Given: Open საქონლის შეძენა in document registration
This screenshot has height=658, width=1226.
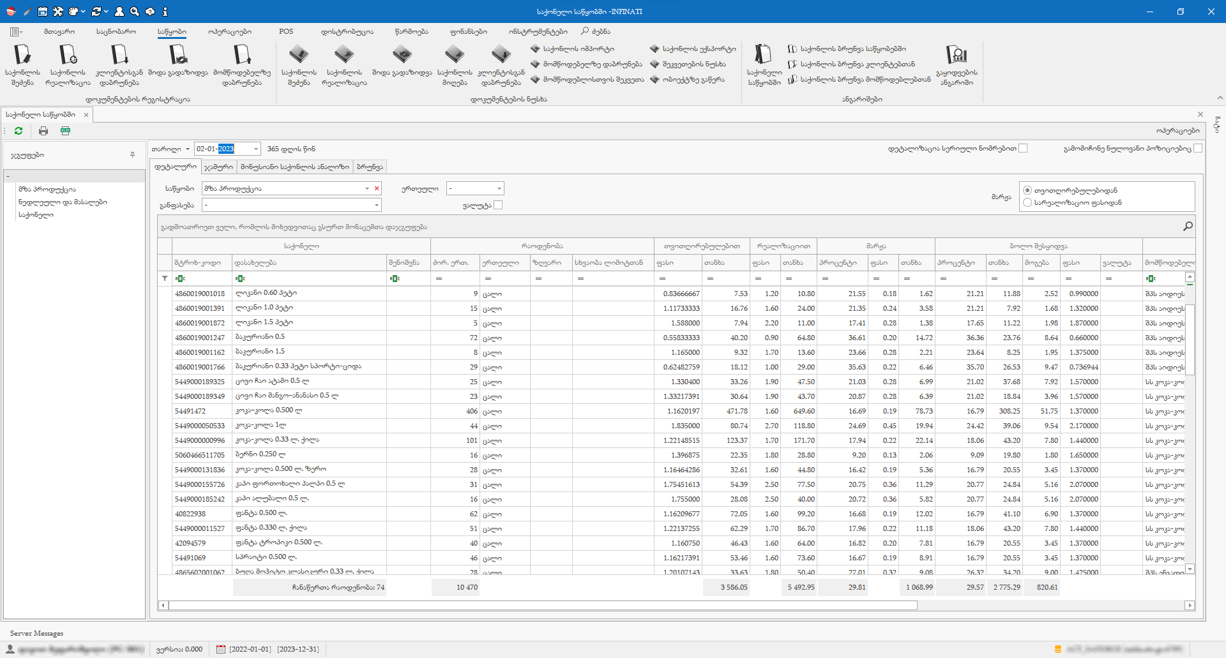Looking at the screenshot, I should pos(22,64).
